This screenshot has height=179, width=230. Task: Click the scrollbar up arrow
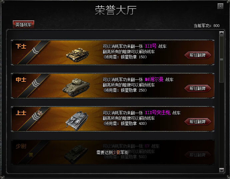[221, 34]
